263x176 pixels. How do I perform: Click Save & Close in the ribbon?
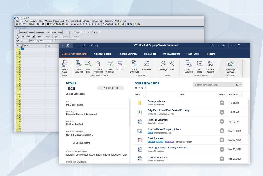coord(65,67)
